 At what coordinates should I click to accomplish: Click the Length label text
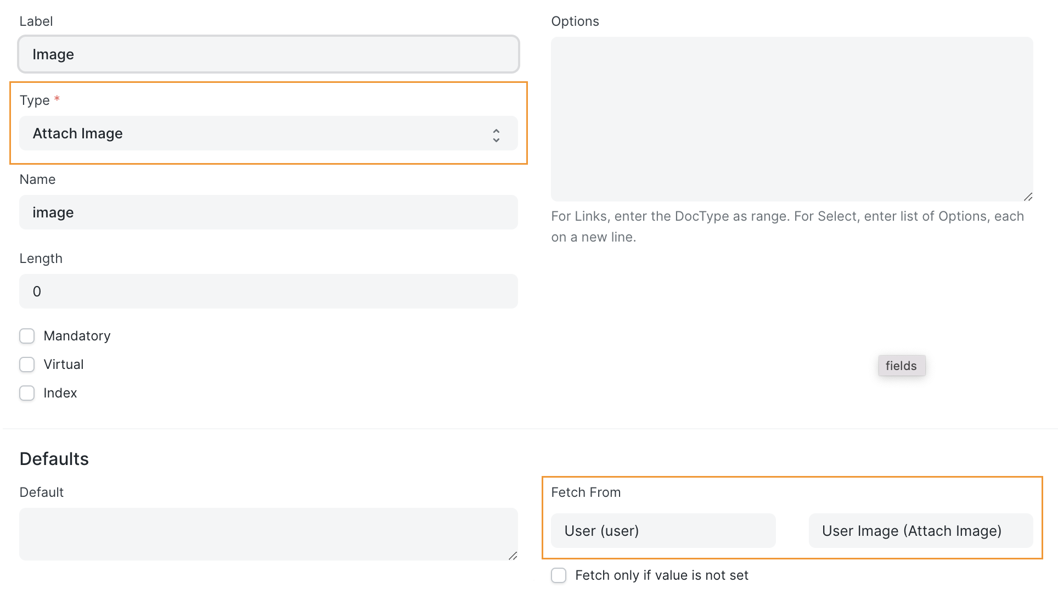point(41,259)
